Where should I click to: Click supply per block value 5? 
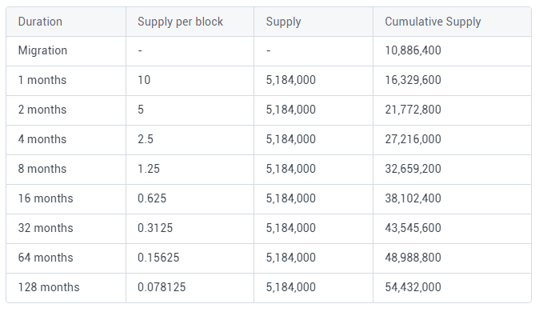point(141,110)
